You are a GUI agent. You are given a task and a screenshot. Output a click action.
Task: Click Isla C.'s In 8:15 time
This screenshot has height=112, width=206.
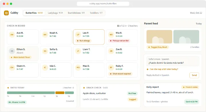tap(53, 69)
